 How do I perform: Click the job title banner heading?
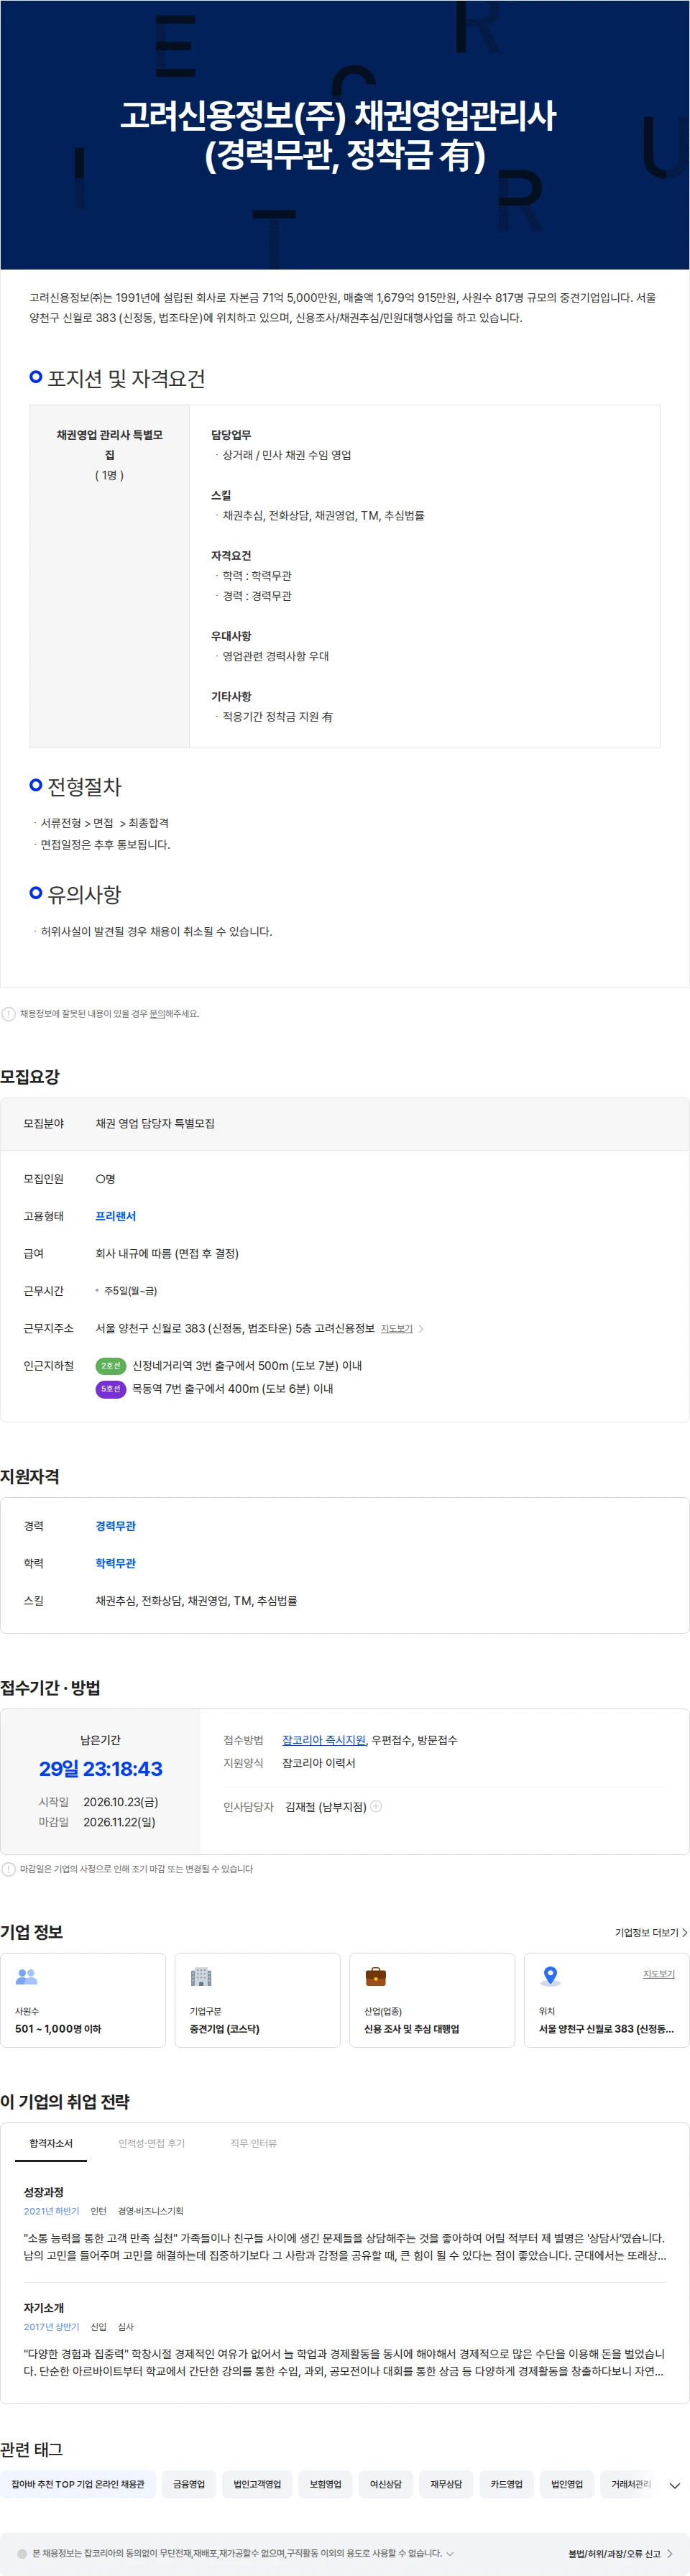click(339, 135)
